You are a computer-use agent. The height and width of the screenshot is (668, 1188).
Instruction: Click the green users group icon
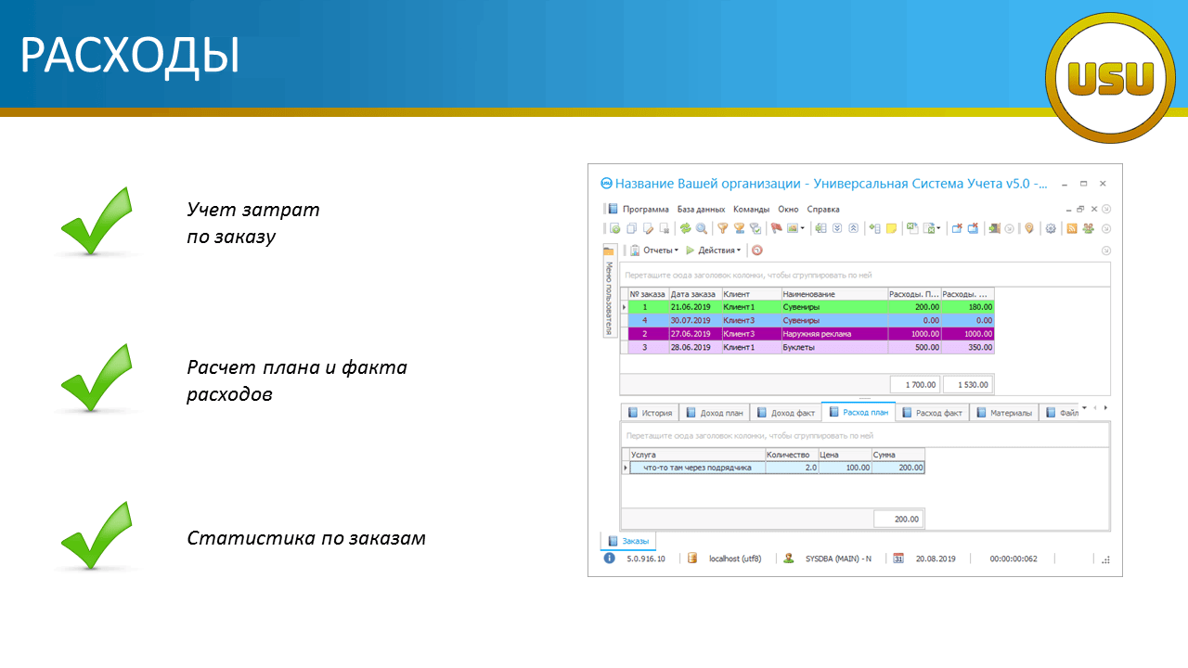(1088, 229)
